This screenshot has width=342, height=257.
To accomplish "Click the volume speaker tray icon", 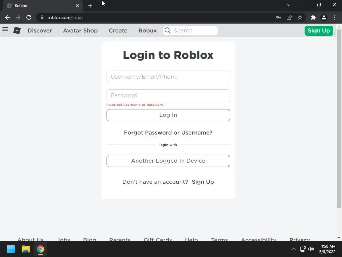I will pos(311,249).
